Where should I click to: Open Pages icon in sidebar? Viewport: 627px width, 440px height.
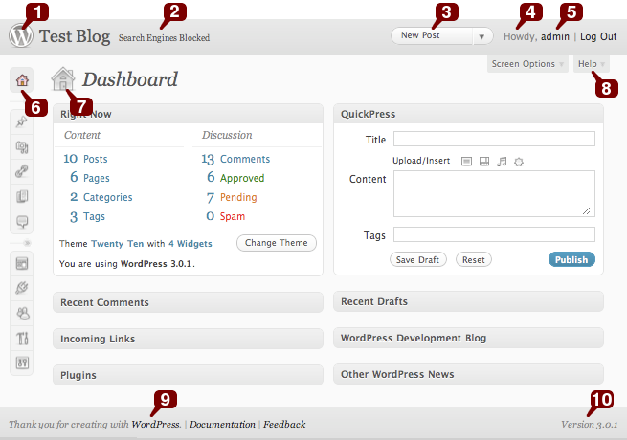coord(22,196)
